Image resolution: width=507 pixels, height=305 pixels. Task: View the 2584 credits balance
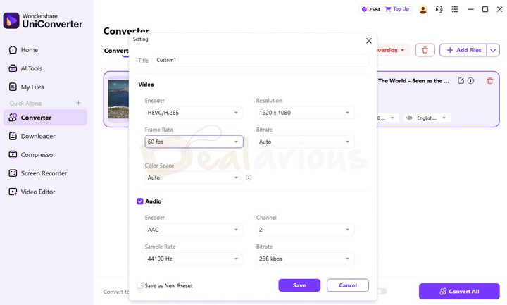click(371, 9)
